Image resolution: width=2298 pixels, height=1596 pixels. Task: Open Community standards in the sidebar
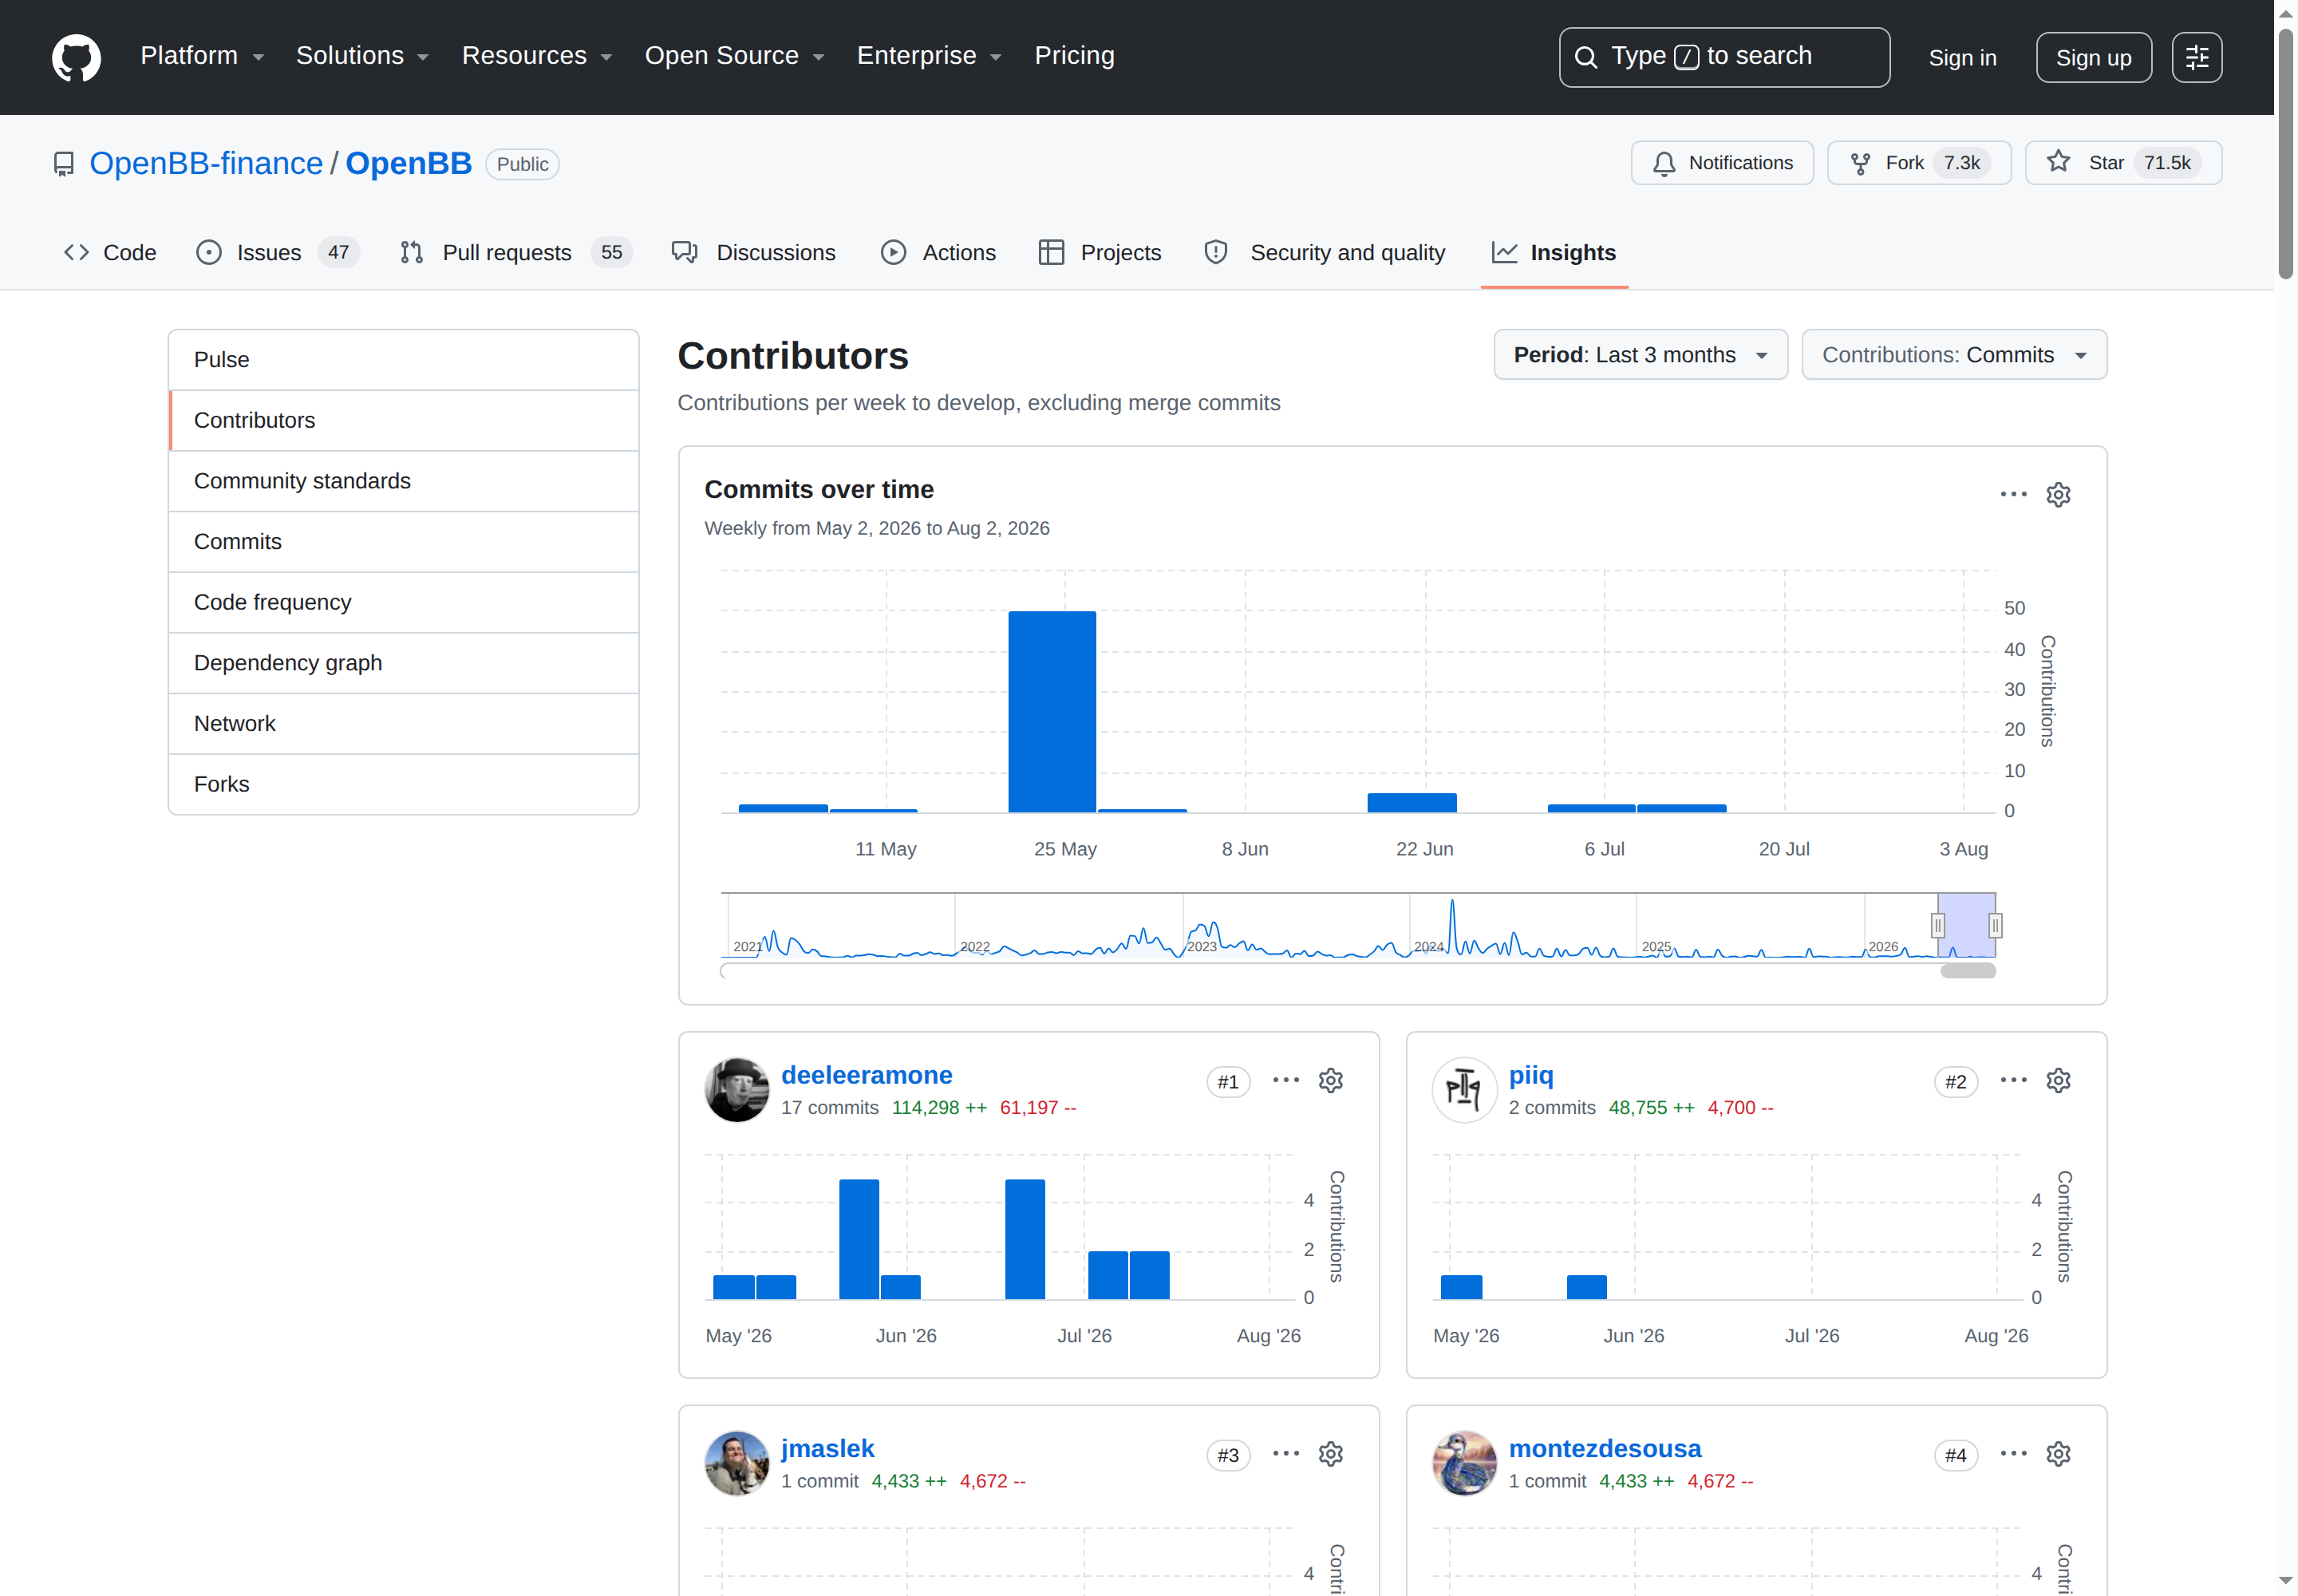(404, 481)
